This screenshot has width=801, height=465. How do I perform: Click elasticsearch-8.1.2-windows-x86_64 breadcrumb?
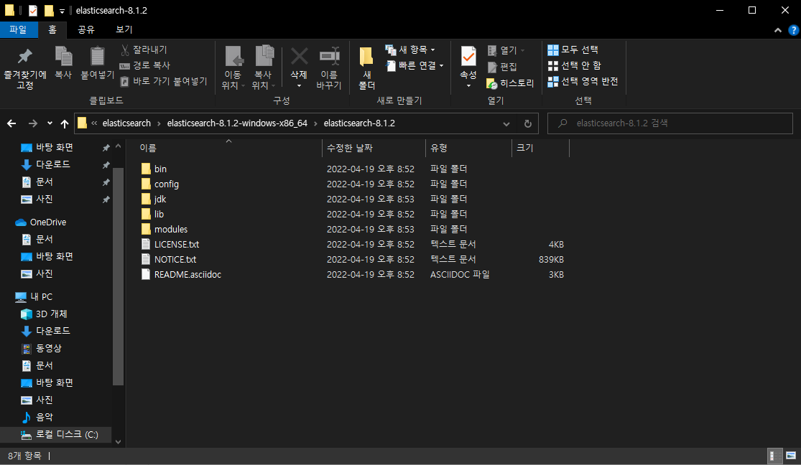pos(237,123)
